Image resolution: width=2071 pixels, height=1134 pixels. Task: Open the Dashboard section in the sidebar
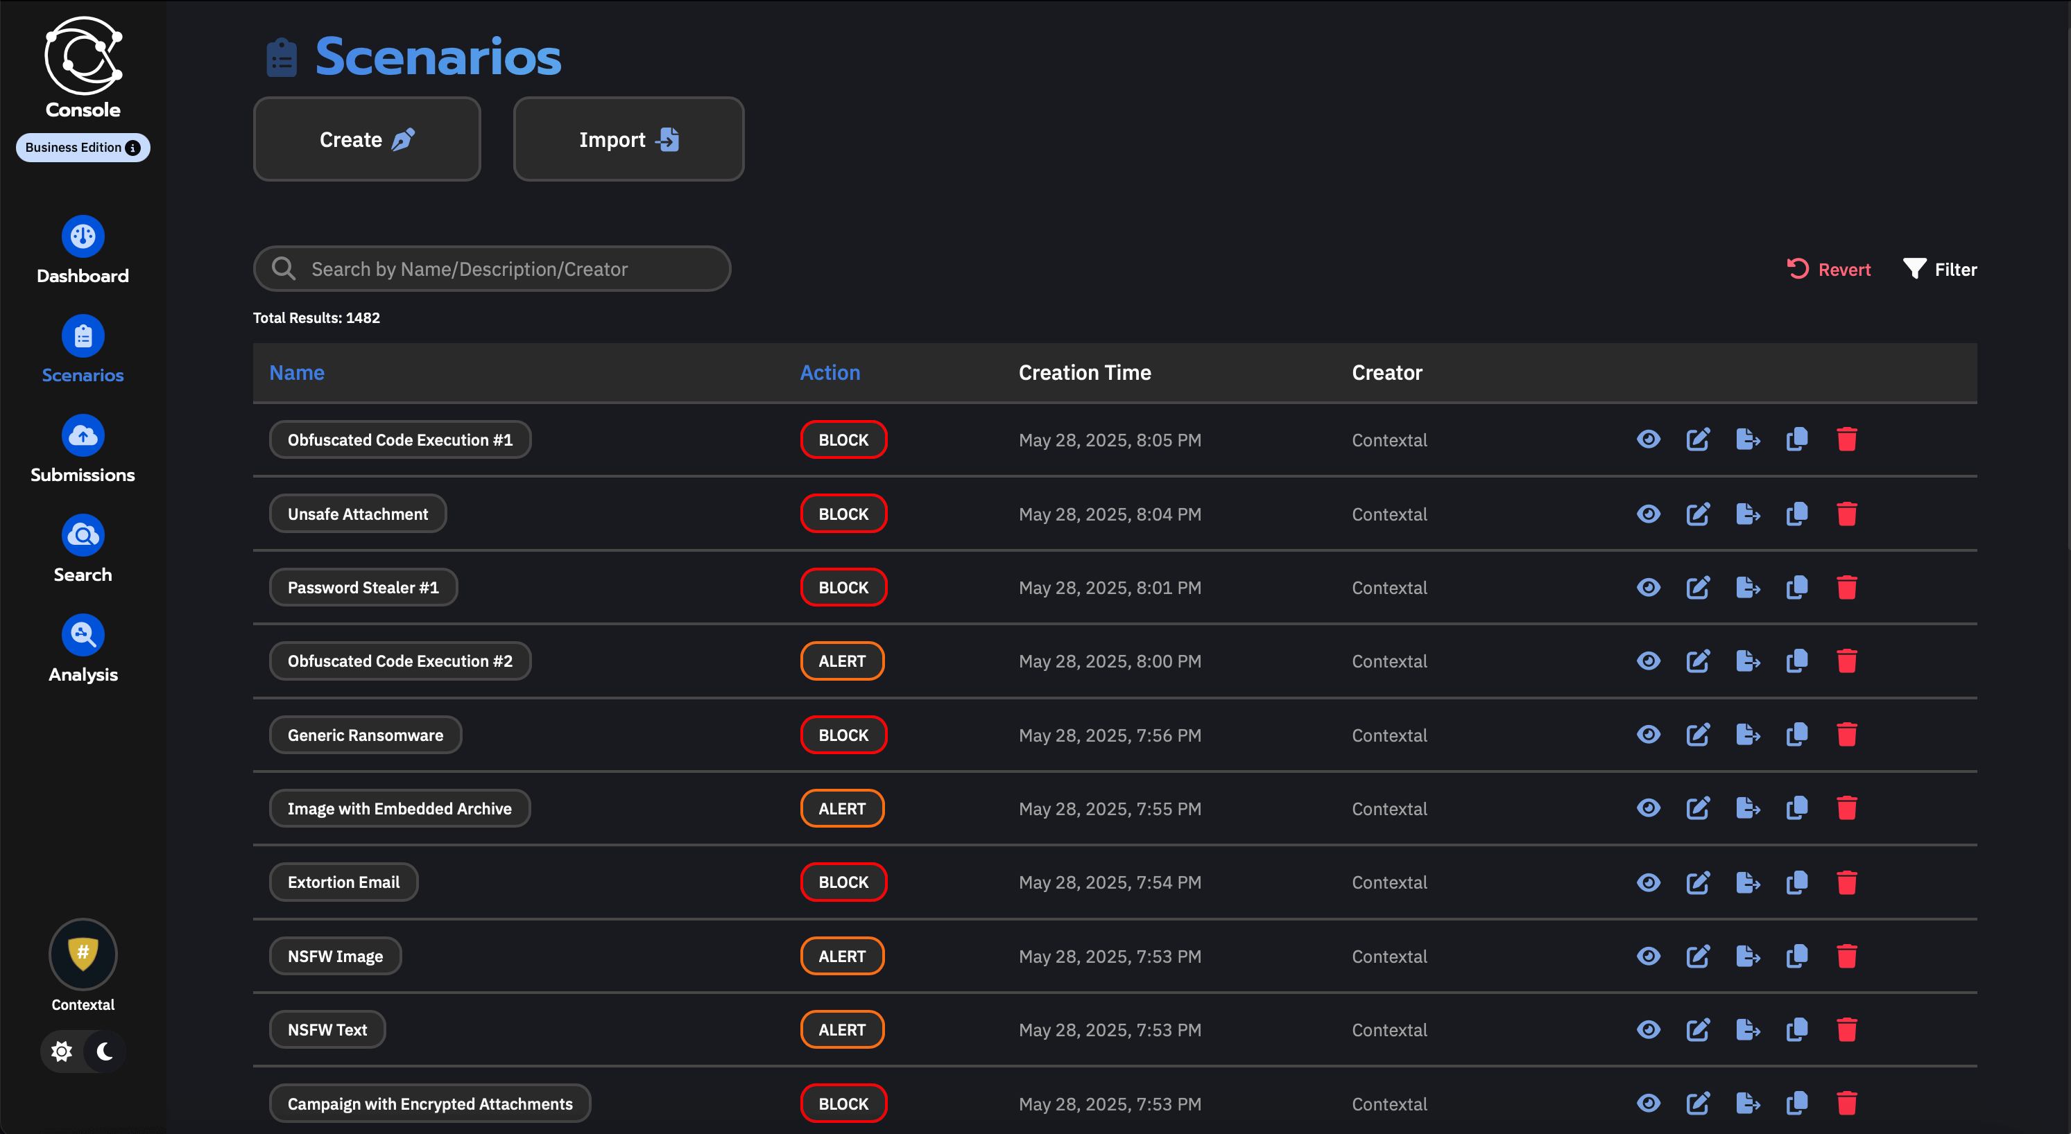[83, 249]
